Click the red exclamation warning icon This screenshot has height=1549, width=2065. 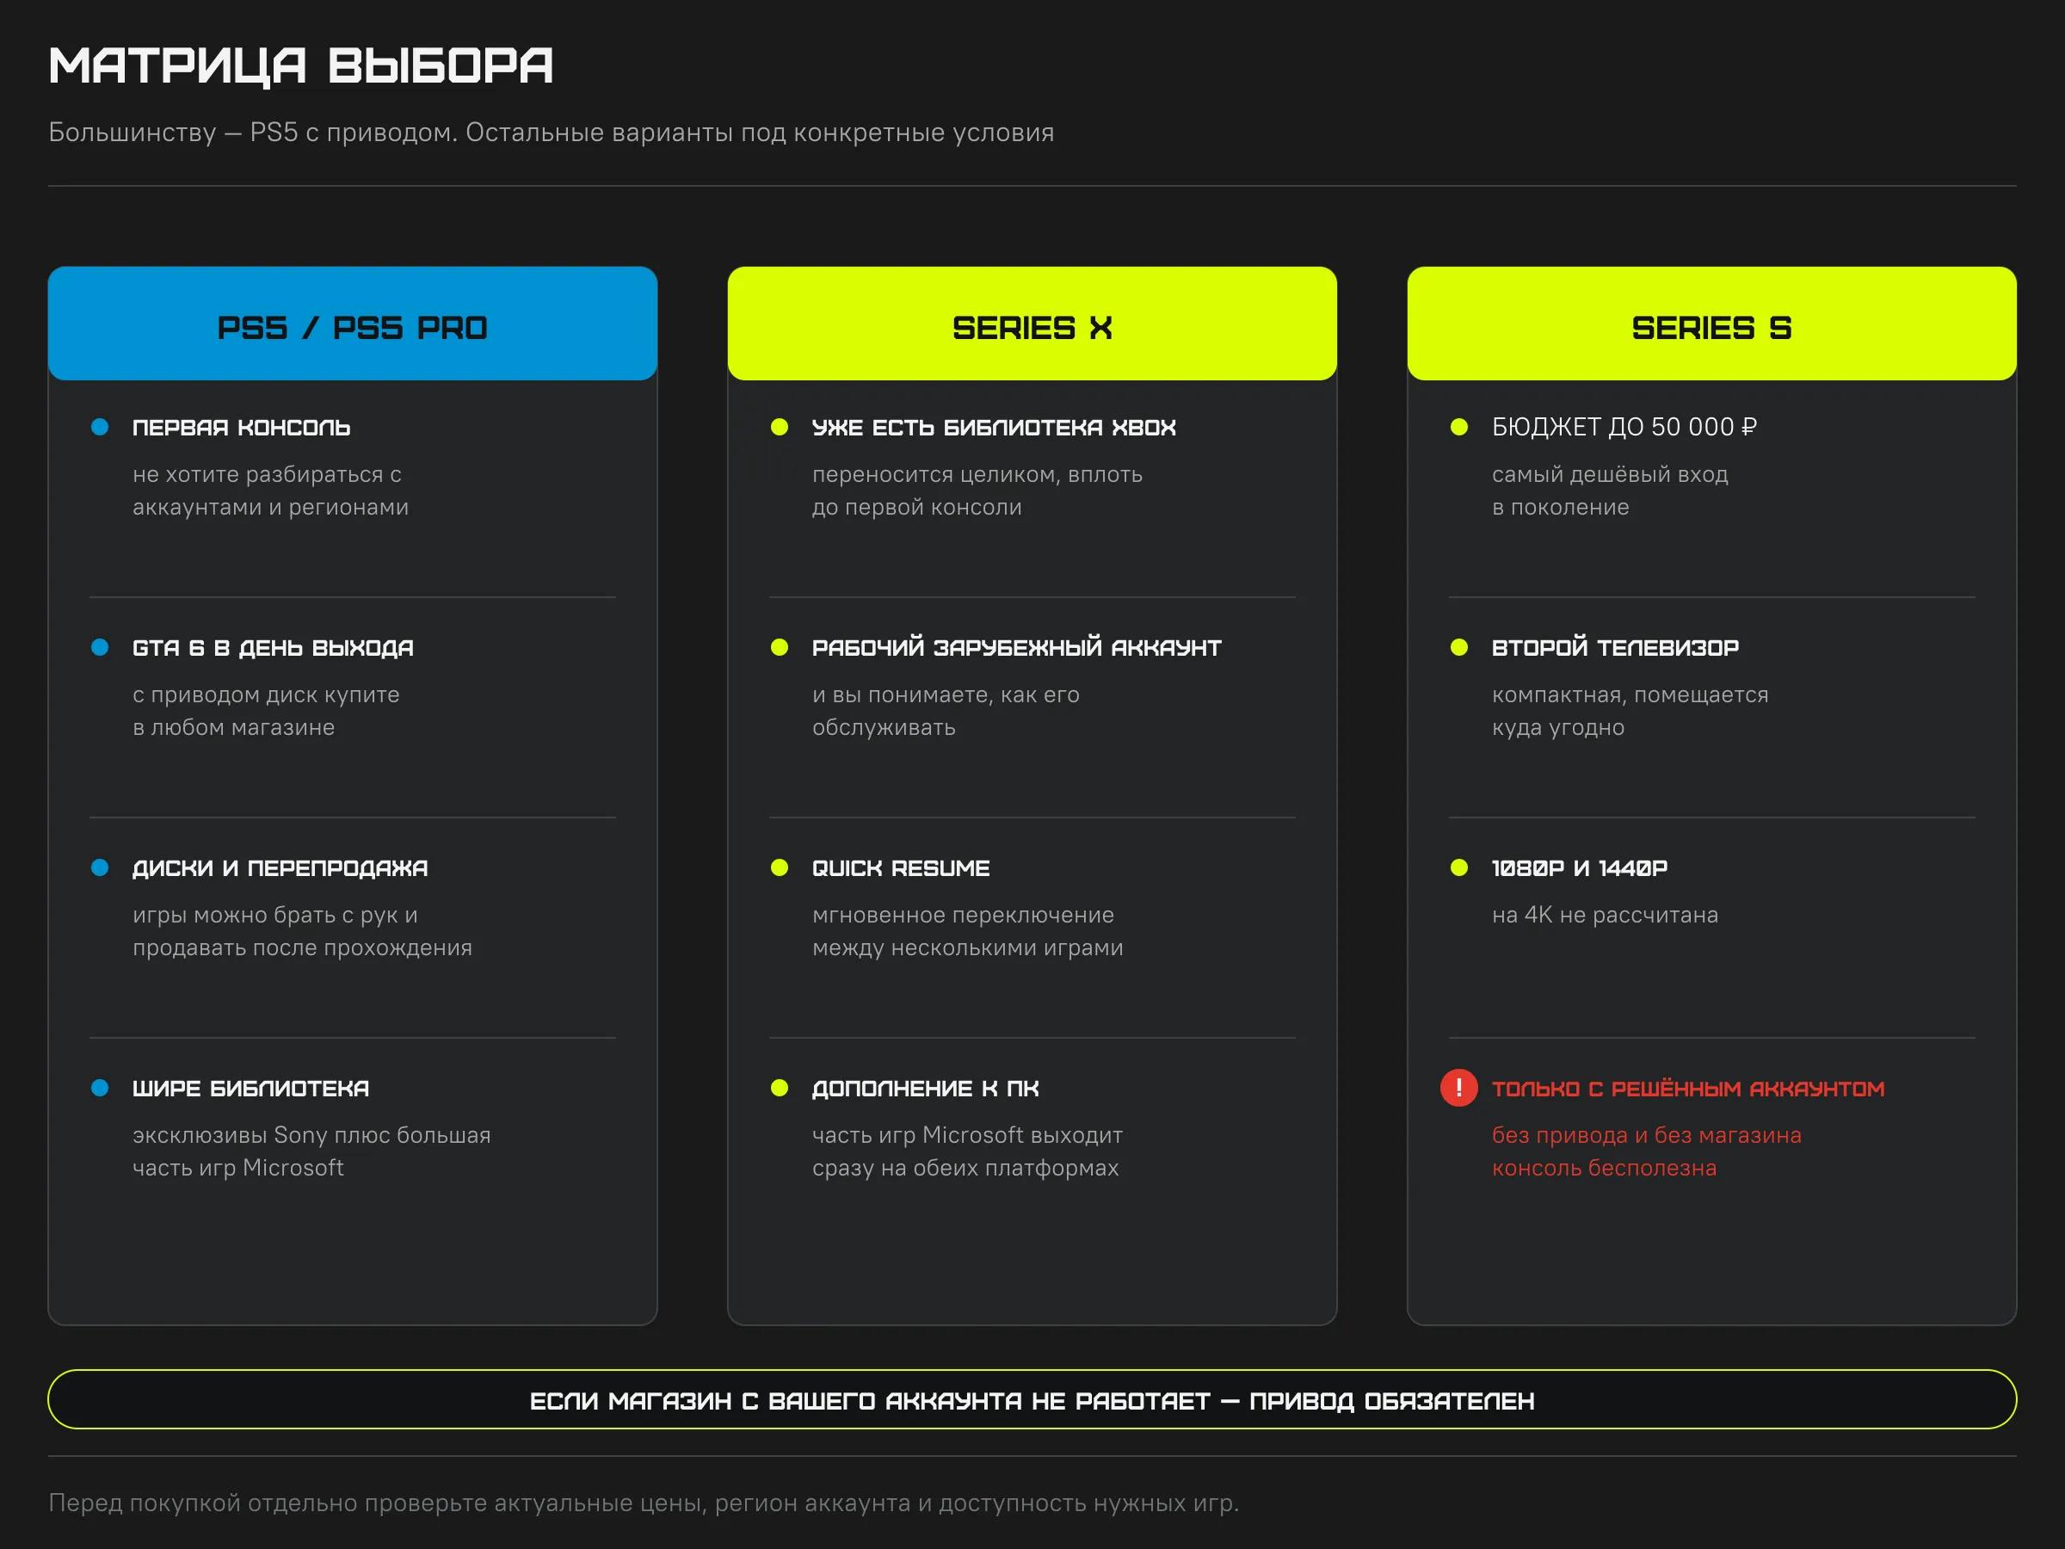click(x=1458, y=1088)
